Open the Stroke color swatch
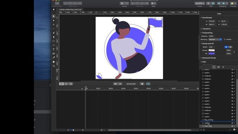The height and width of the screenshot is (134, 238). coord(212,50)
